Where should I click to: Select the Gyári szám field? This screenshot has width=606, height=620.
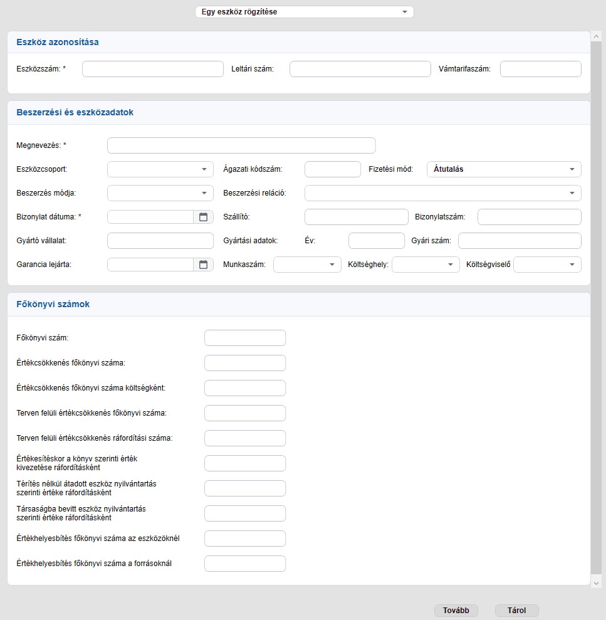pos(520,241)
